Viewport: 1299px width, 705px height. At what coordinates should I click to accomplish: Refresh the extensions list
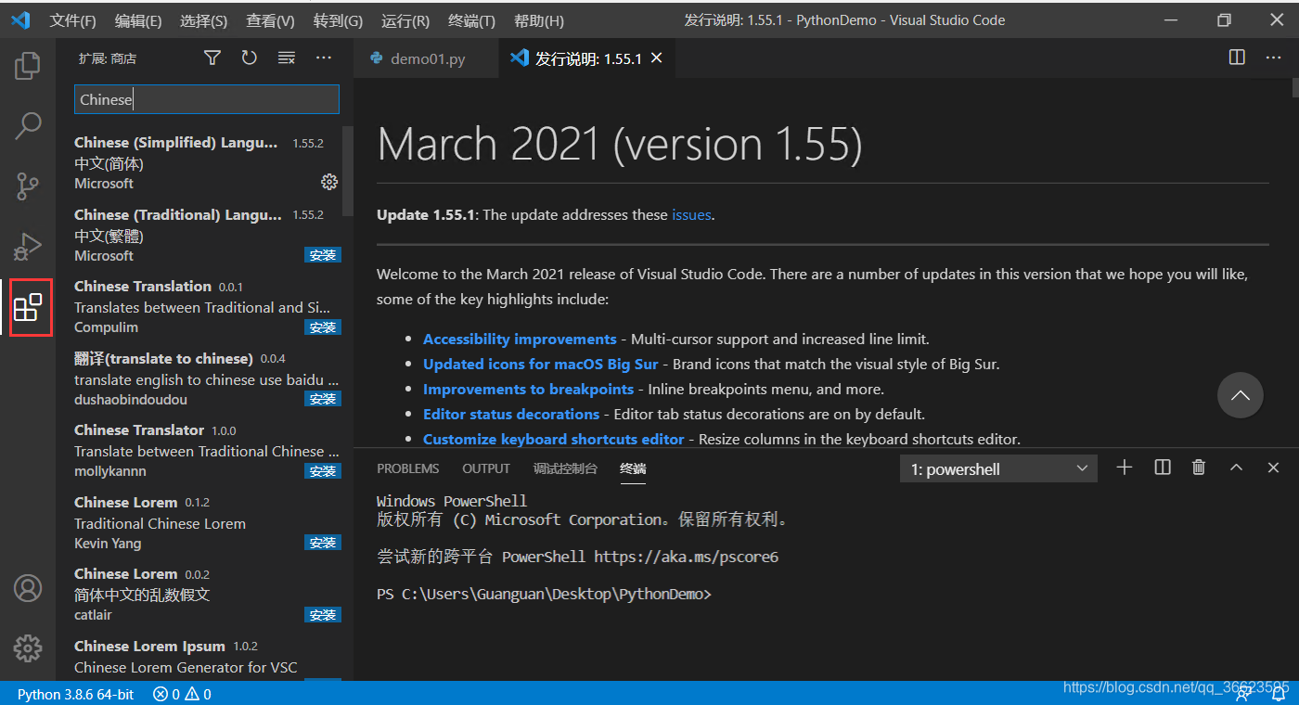[x=249, y=58]
